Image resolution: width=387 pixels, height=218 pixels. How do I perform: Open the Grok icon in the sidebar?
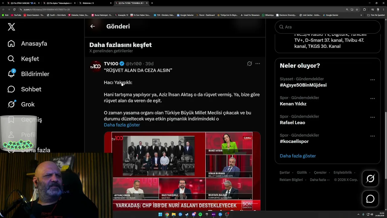tap(11, 104)
